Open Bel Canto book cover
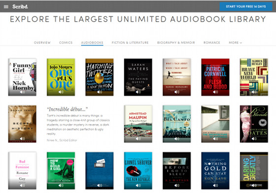276x193 pixels. click(177, 124)
